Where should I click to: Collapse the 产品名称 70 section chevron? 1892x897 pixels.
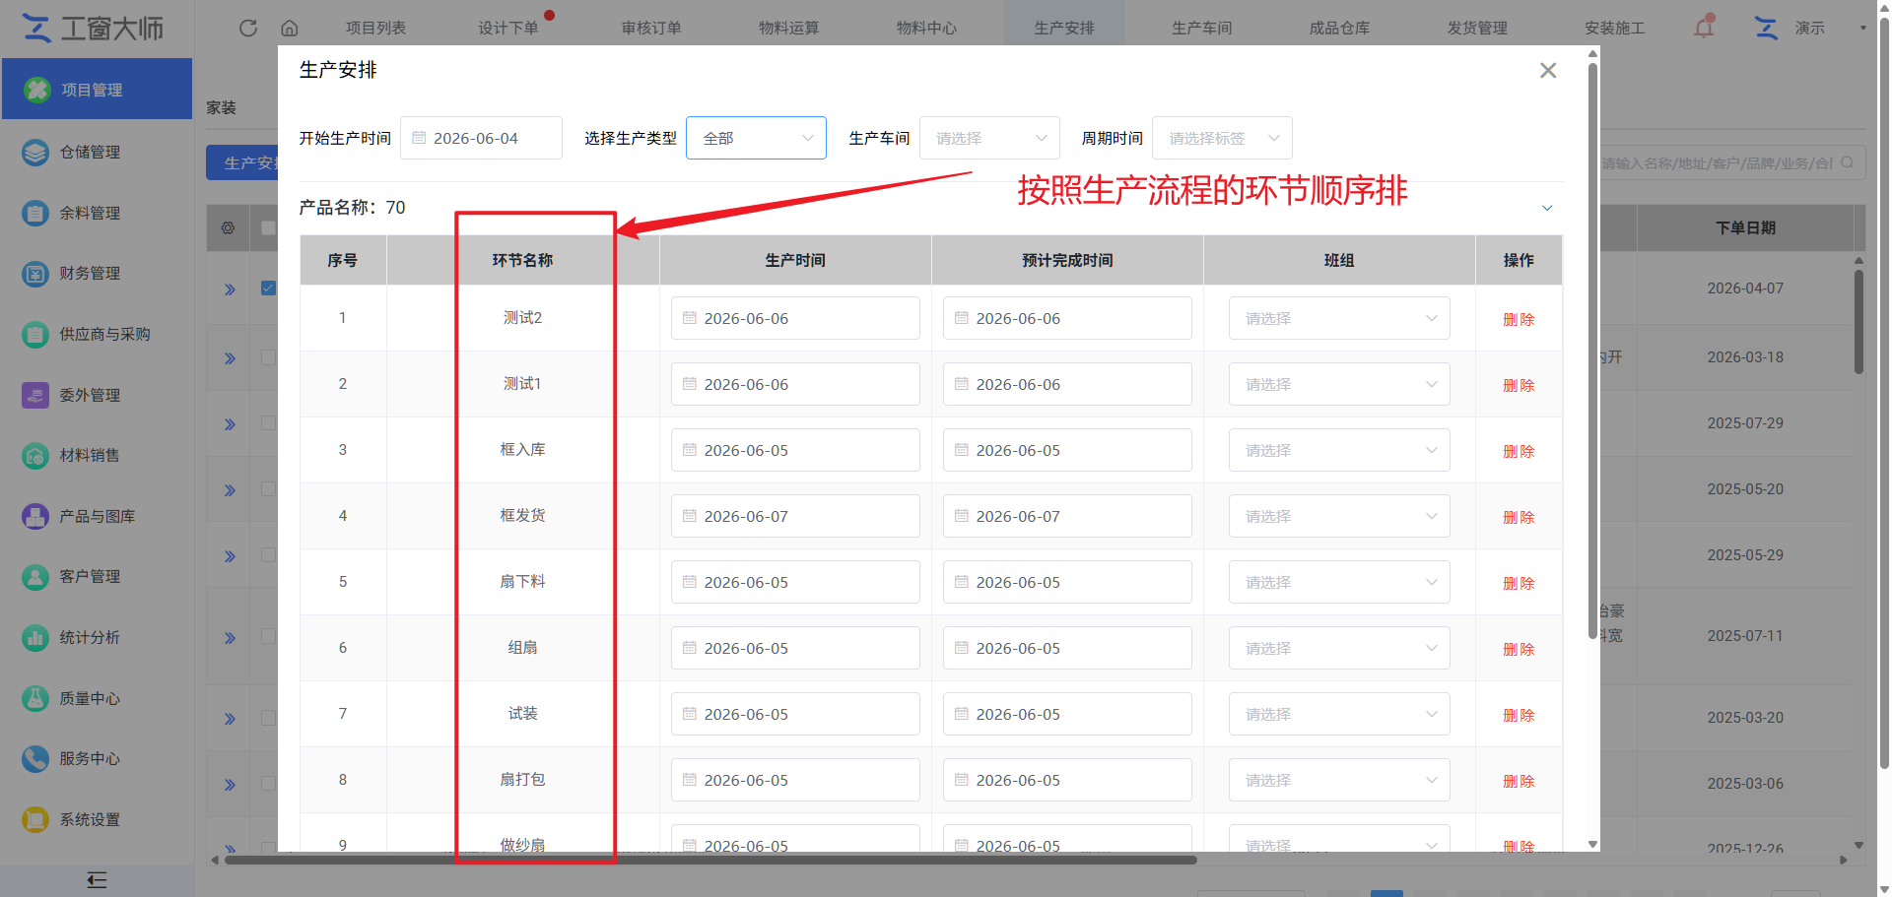pyautogui.click(x=1547, y=208)
